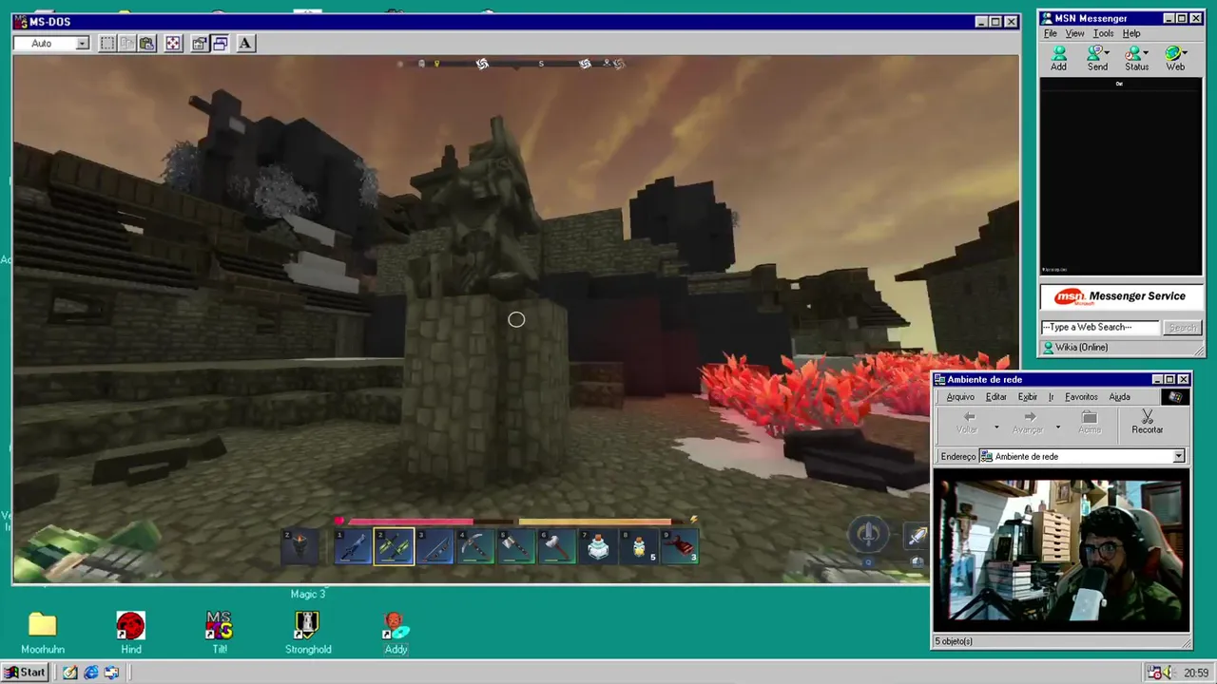Click the small sword icon at game's right edge
The image size is (1217, 684).
point(918,538)
